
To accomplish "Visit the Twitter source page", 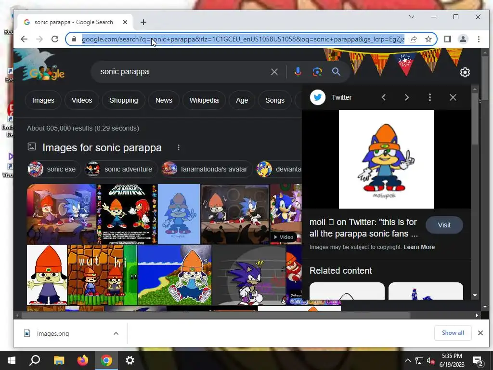I will click(444, 225).
